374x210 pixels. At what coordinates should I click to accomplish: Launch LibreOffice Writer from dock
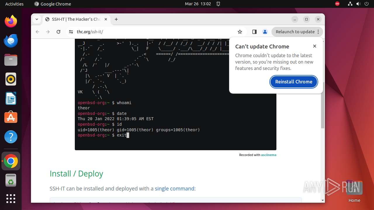tap(11, 98)
